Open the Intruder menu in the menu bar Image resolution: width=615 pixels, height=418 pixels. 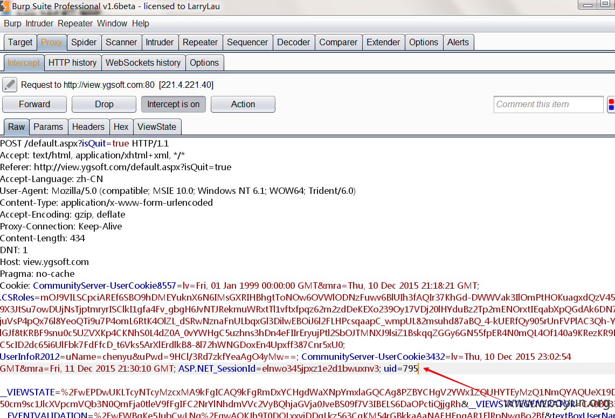click(x=39, y=24)
